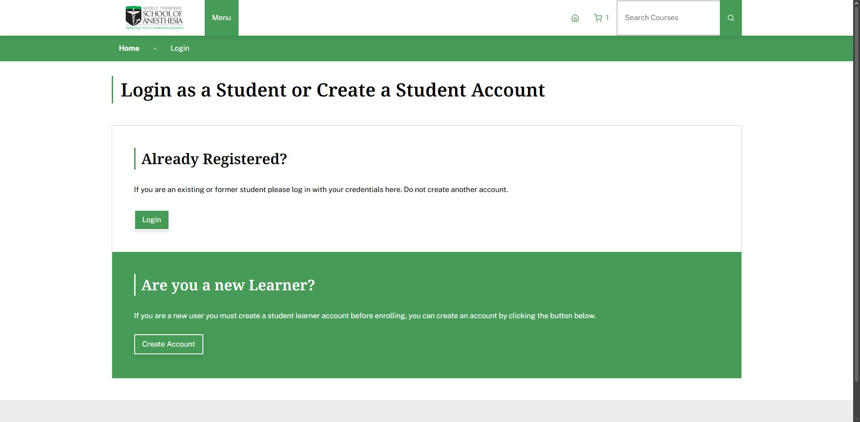The height and width of the screenshot is (422, 860).
Task: Click the 'Are you a new Learner?' heading
Action: coord(228,285)
